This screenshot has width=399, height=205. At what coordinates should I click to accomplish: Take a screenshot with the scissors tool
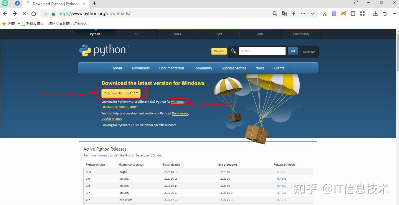pos(324,14)
